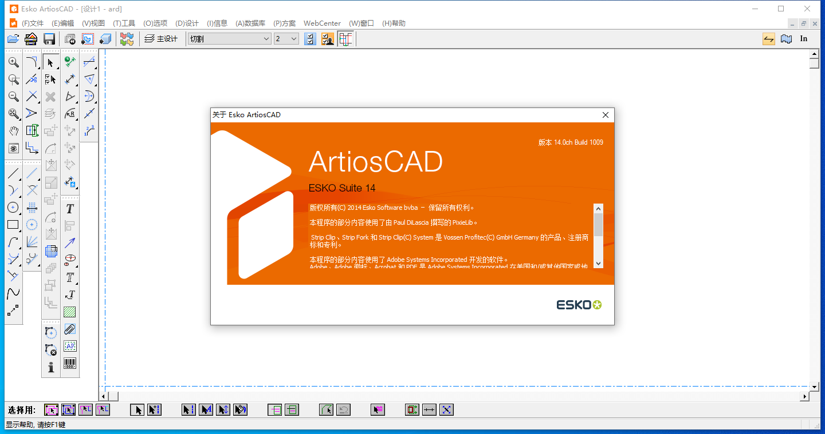Toggle the grid display toolbar button
This screenshot has height=434, width=825.
click(345, 38)
